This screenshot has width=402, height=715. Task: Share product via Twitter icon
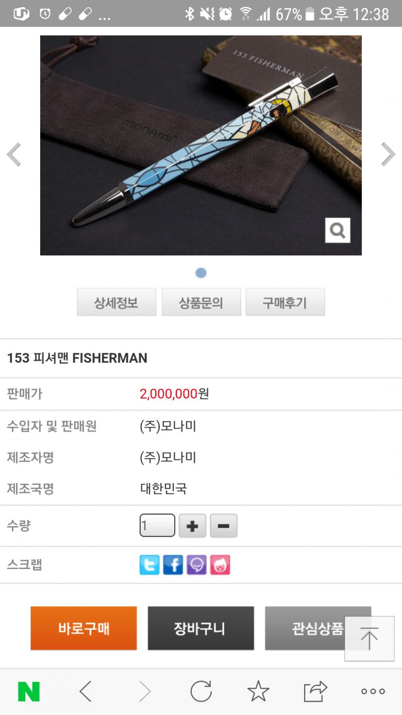click(x=149, y=565)
